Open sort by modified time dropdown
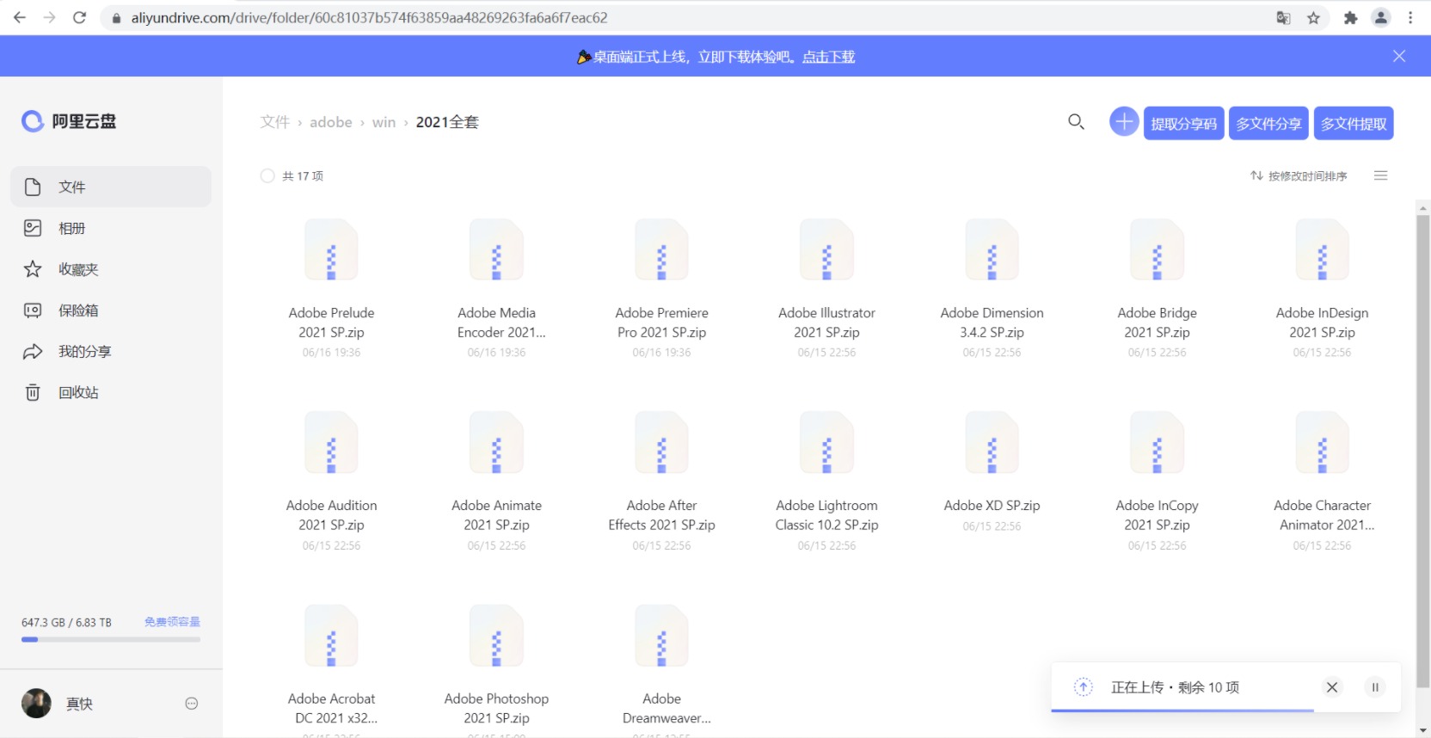 point(1299,175)
